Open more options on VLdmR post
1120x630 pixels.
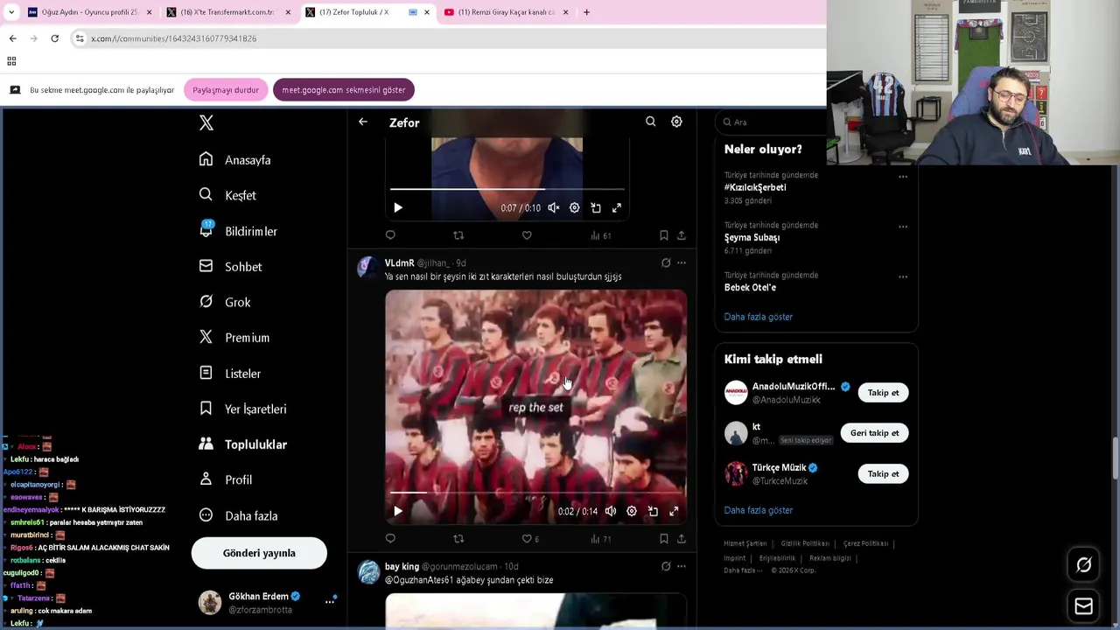682,262
